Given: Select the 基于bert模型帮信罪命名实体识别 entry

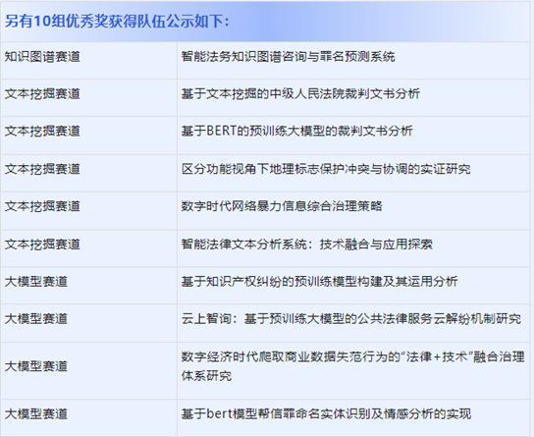Looking at the screenshot, I should coord(326,414).
